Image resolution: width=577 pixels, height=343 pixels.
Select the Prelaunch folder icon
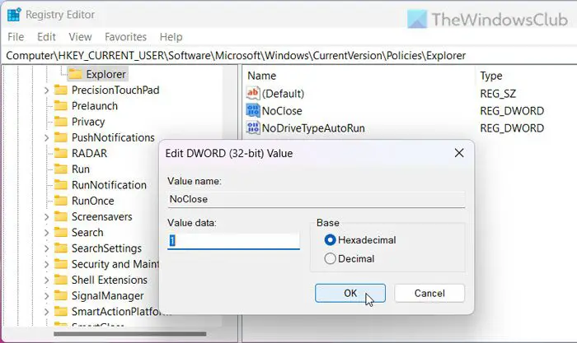point(61,106)
